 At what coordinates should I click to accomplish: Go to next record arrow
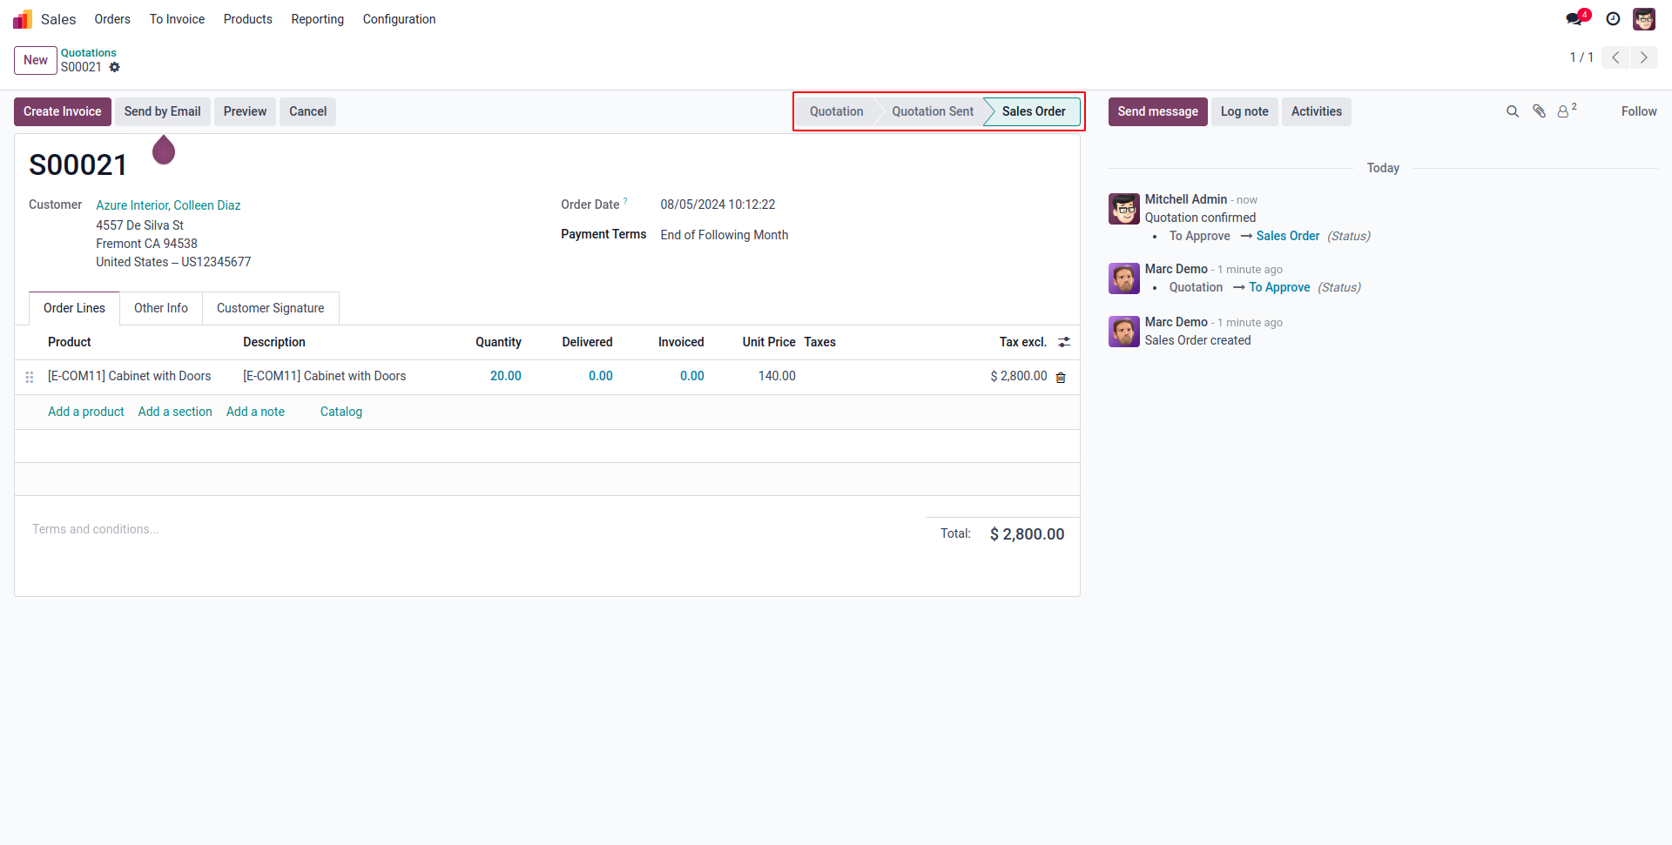coord(1643,57)
